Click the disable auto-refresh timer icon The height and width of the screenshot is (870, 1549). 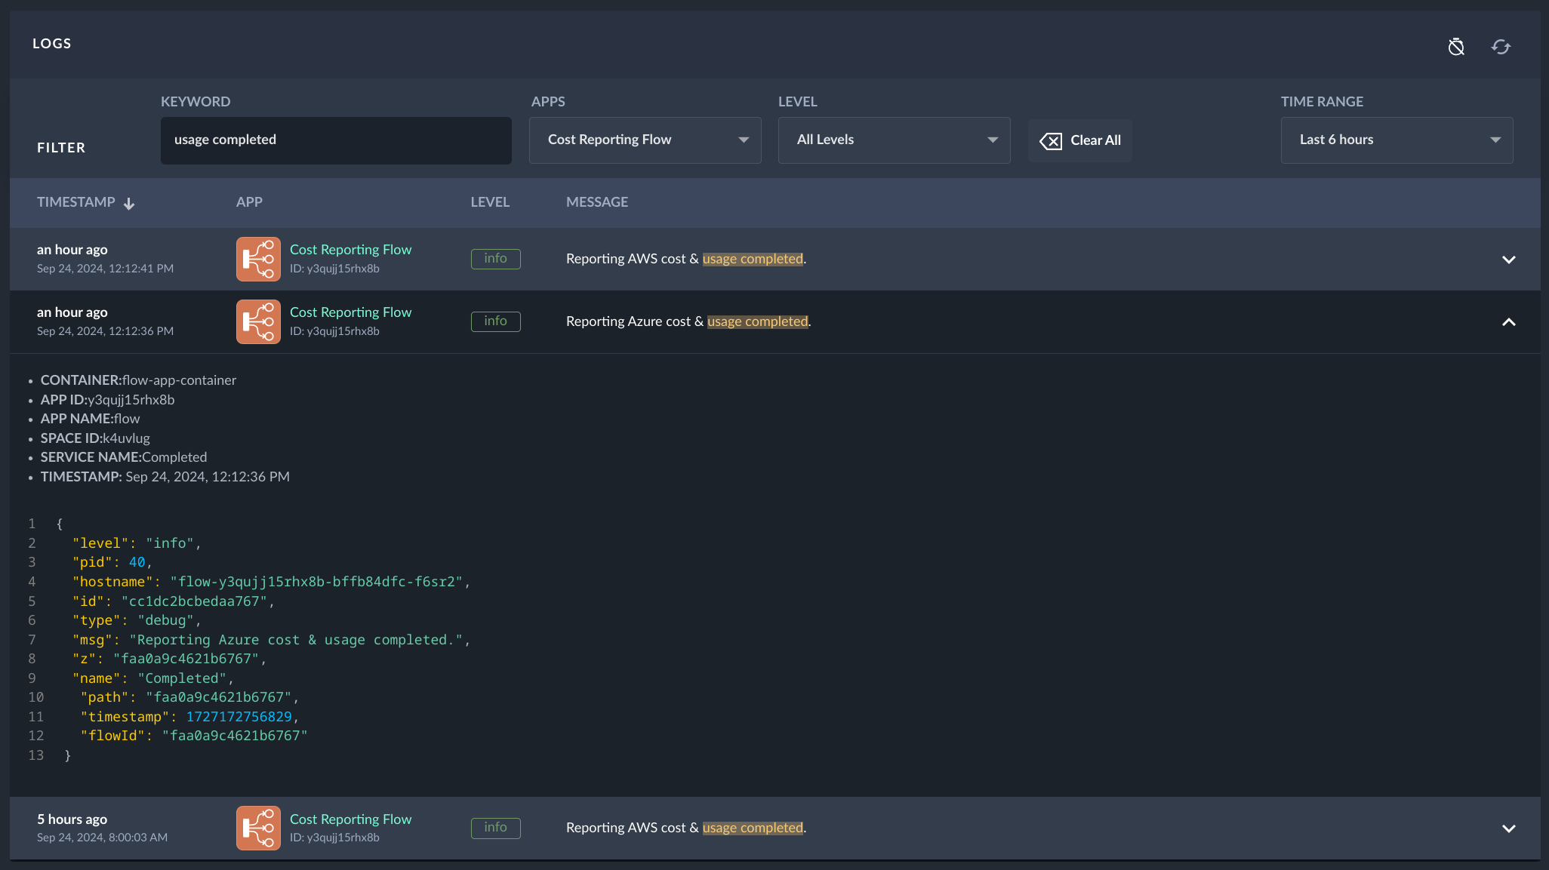pos(1456,47)
